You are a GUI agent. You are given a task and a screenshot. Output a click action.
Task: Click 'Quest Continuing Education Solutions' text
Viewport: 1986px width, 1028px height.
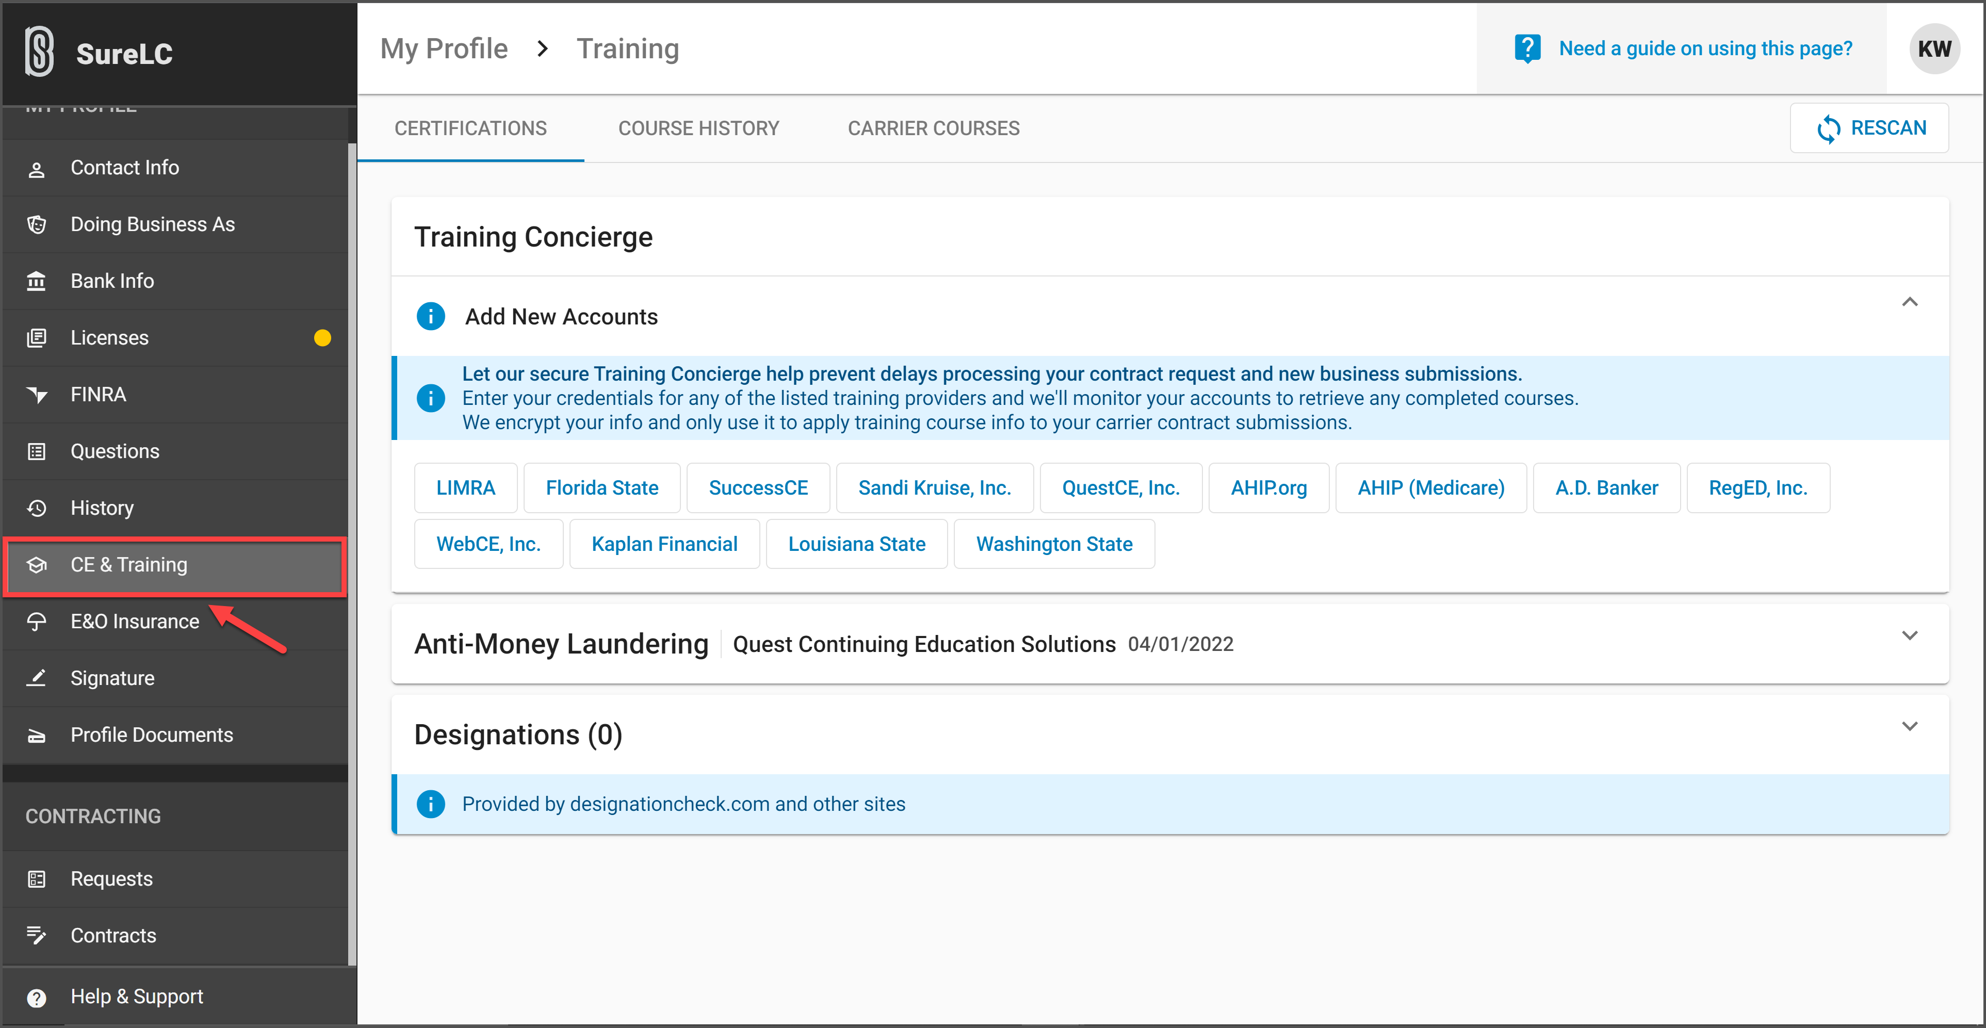coord(923,644)
